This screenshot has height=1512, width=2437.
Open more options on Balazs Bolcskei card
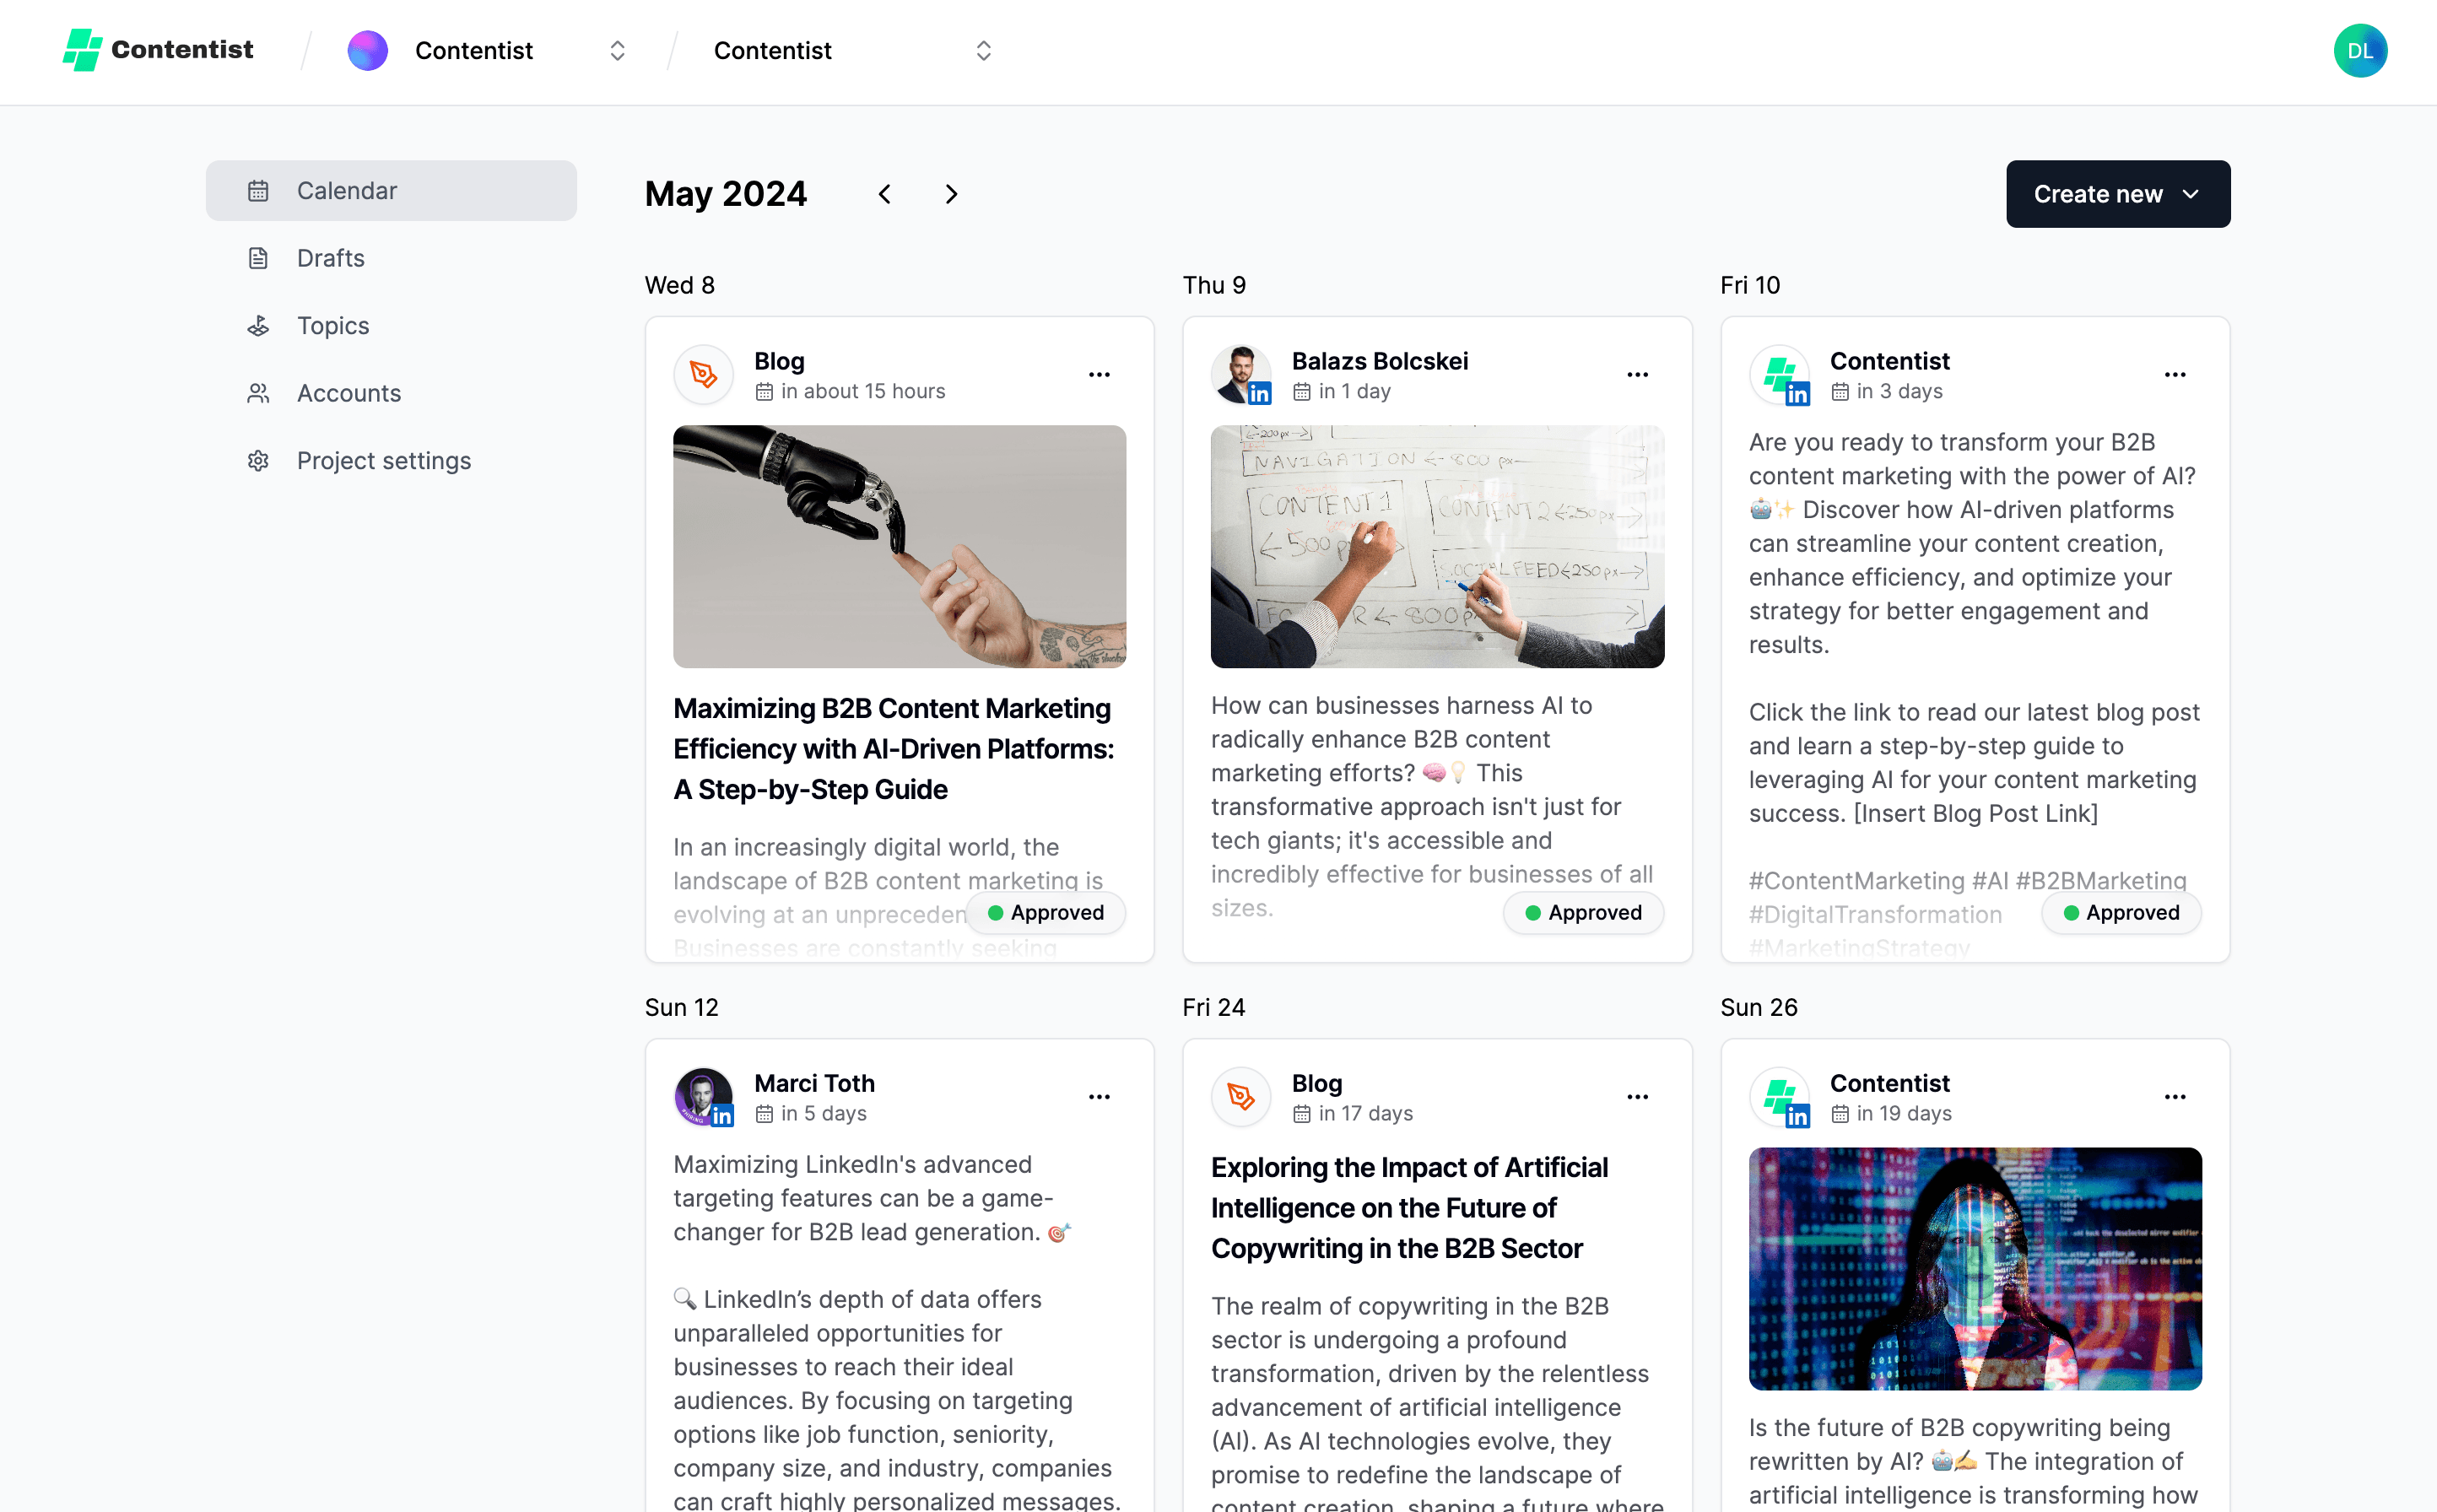[1637, 375]
